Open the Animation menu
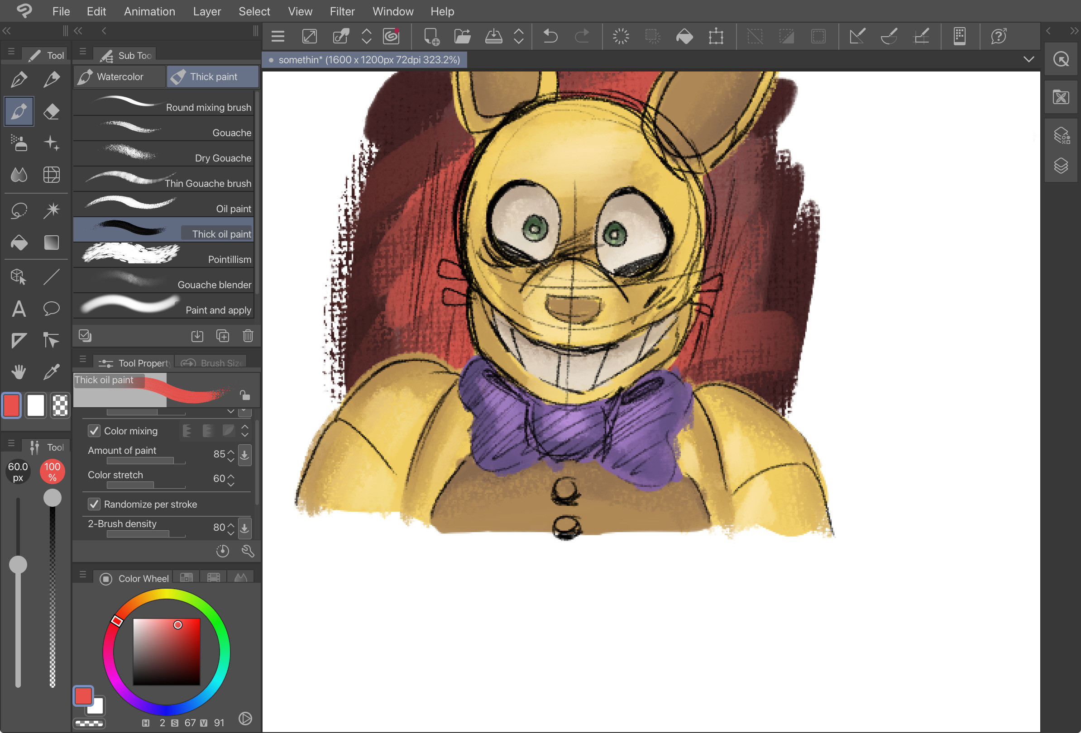Image resolution: width=1081 pixels, height=733 pixels. coord(149,11)
